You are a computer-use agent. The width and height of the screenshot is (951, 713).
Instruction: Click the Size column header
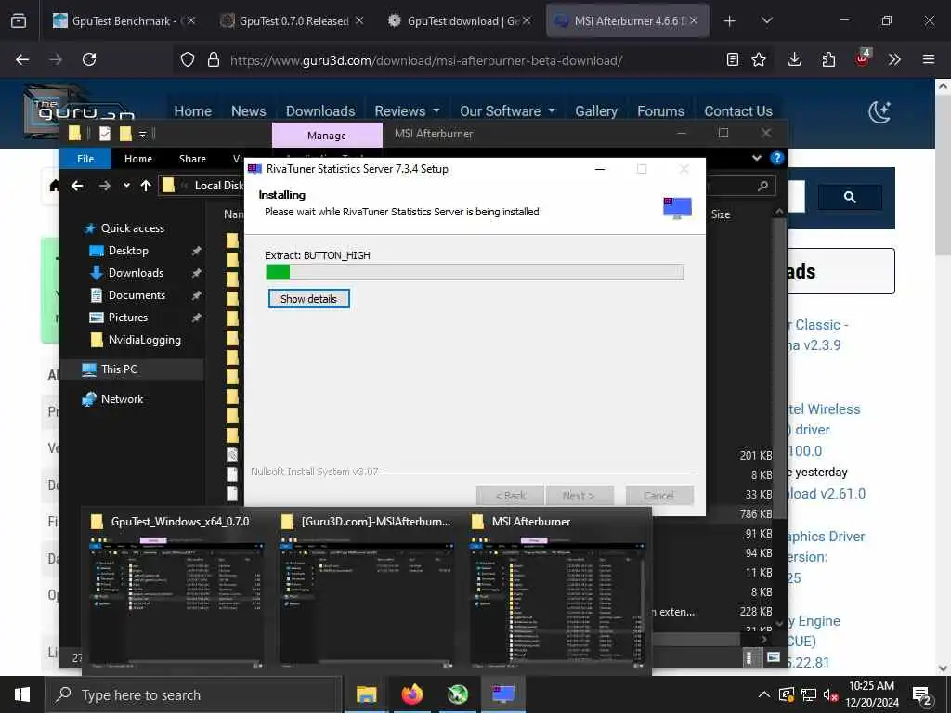click(x=721, y=214)
